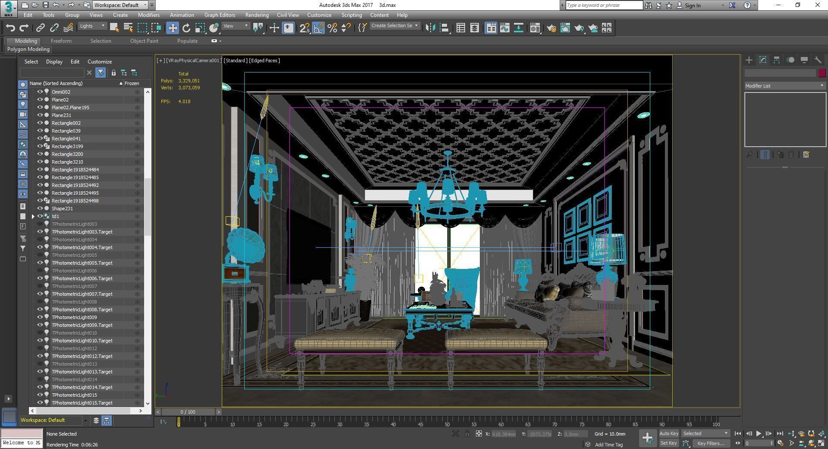Click the Set Key button
The width and height of the screenshot is (828, 449).
click(x=669, y=443)
